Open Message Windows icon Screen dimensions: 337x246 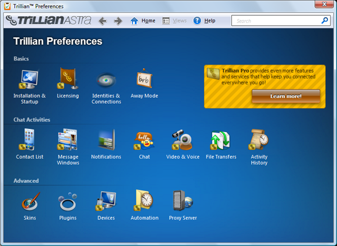pyautogui.click(x=67, y=140)
